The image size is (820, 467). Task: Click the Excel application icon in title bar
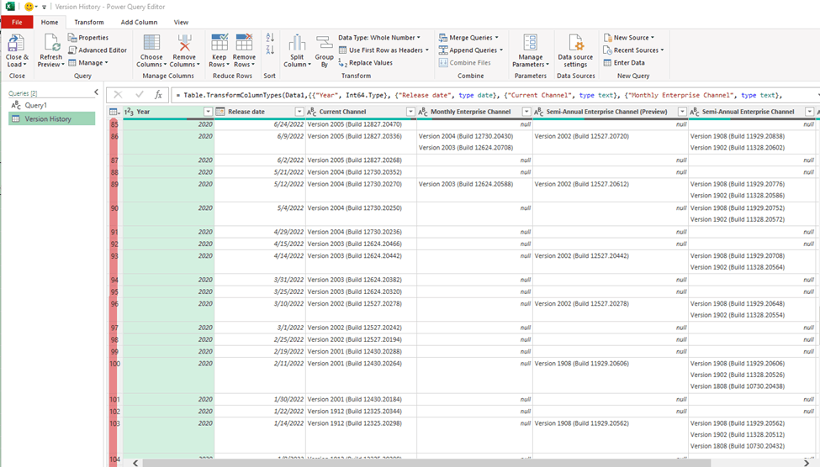[10, 7]
